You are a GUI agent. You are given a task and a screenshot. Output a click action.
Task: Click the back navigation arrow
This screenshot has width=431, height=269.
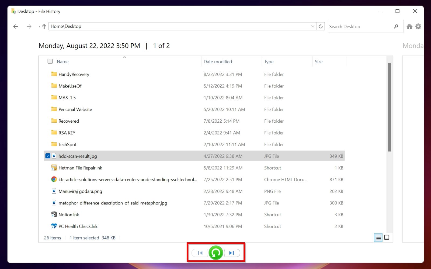[15, 26]
